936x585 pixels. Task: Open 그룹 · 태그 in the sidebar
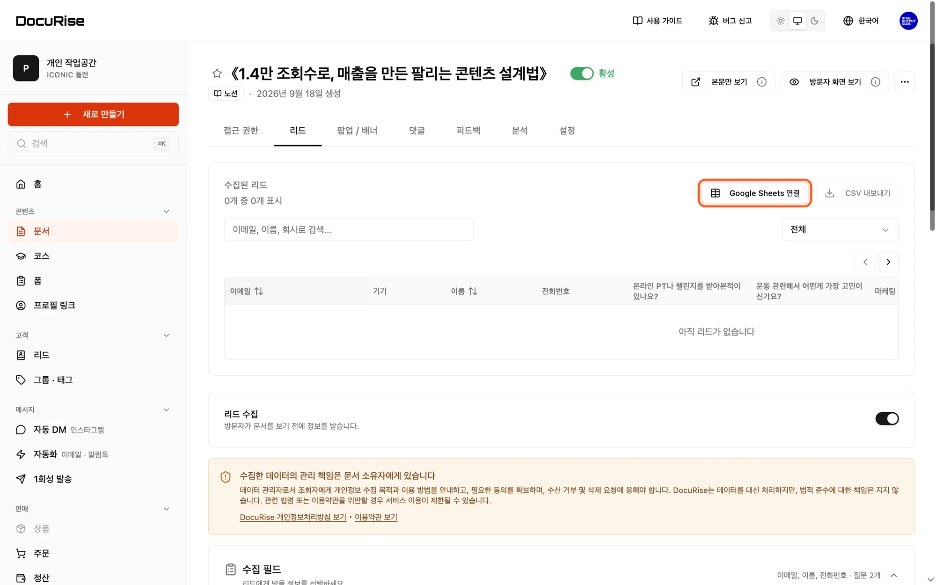tap(93, 380)
